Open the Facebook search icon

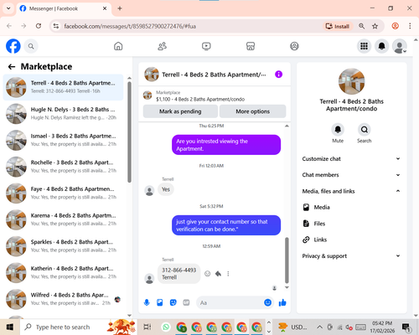(x=31, y=46)
